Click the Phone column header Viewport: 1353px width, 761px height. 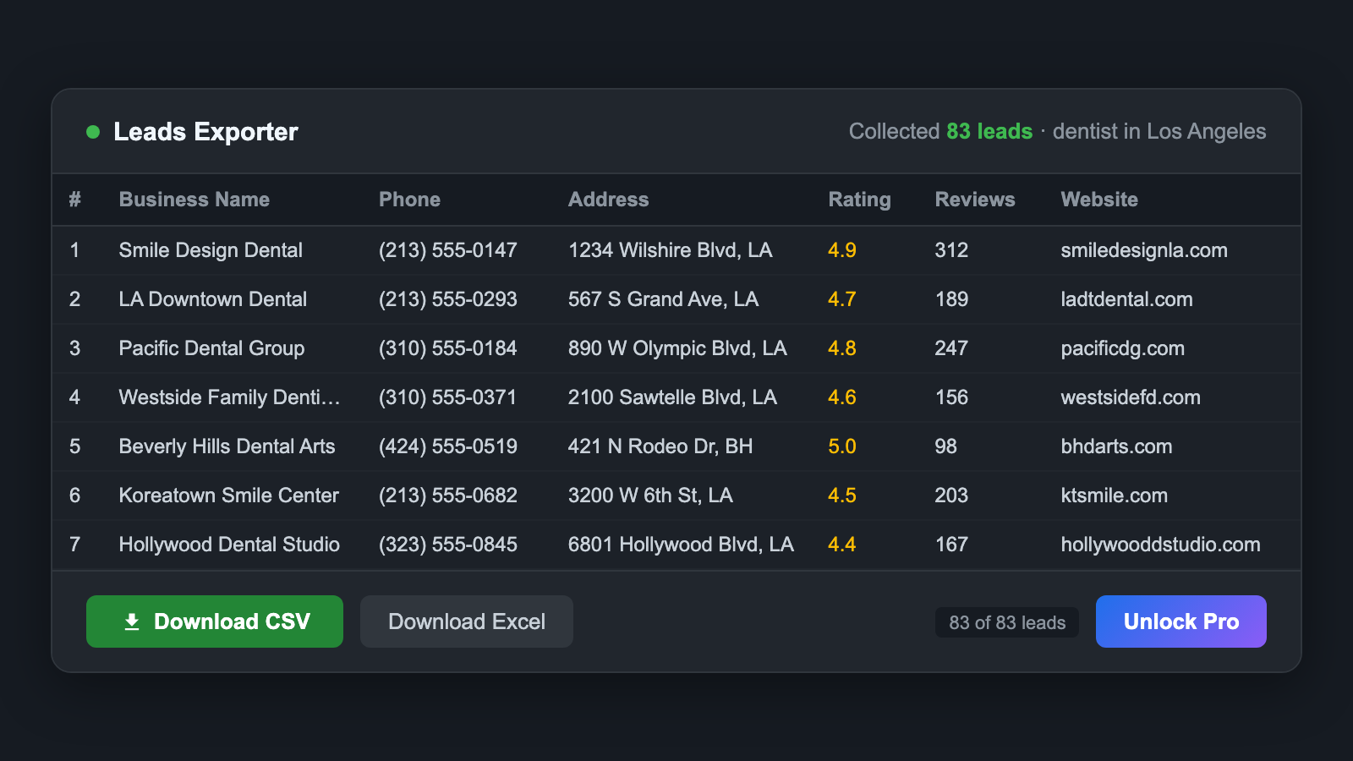[x=409, y=200]
